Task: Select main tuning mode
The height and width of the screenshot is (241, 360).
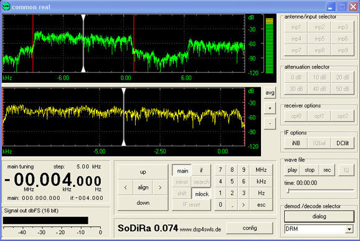Action: click(x=182, y=171)
